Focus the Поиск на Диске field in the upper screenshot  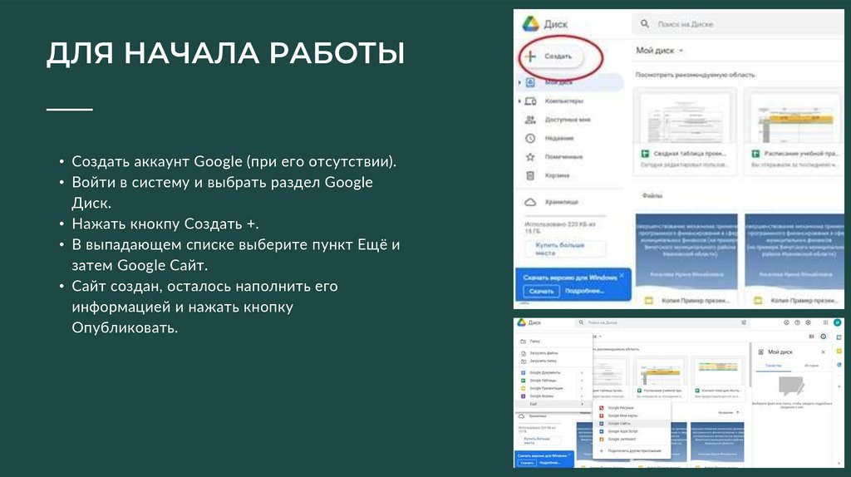738,24
